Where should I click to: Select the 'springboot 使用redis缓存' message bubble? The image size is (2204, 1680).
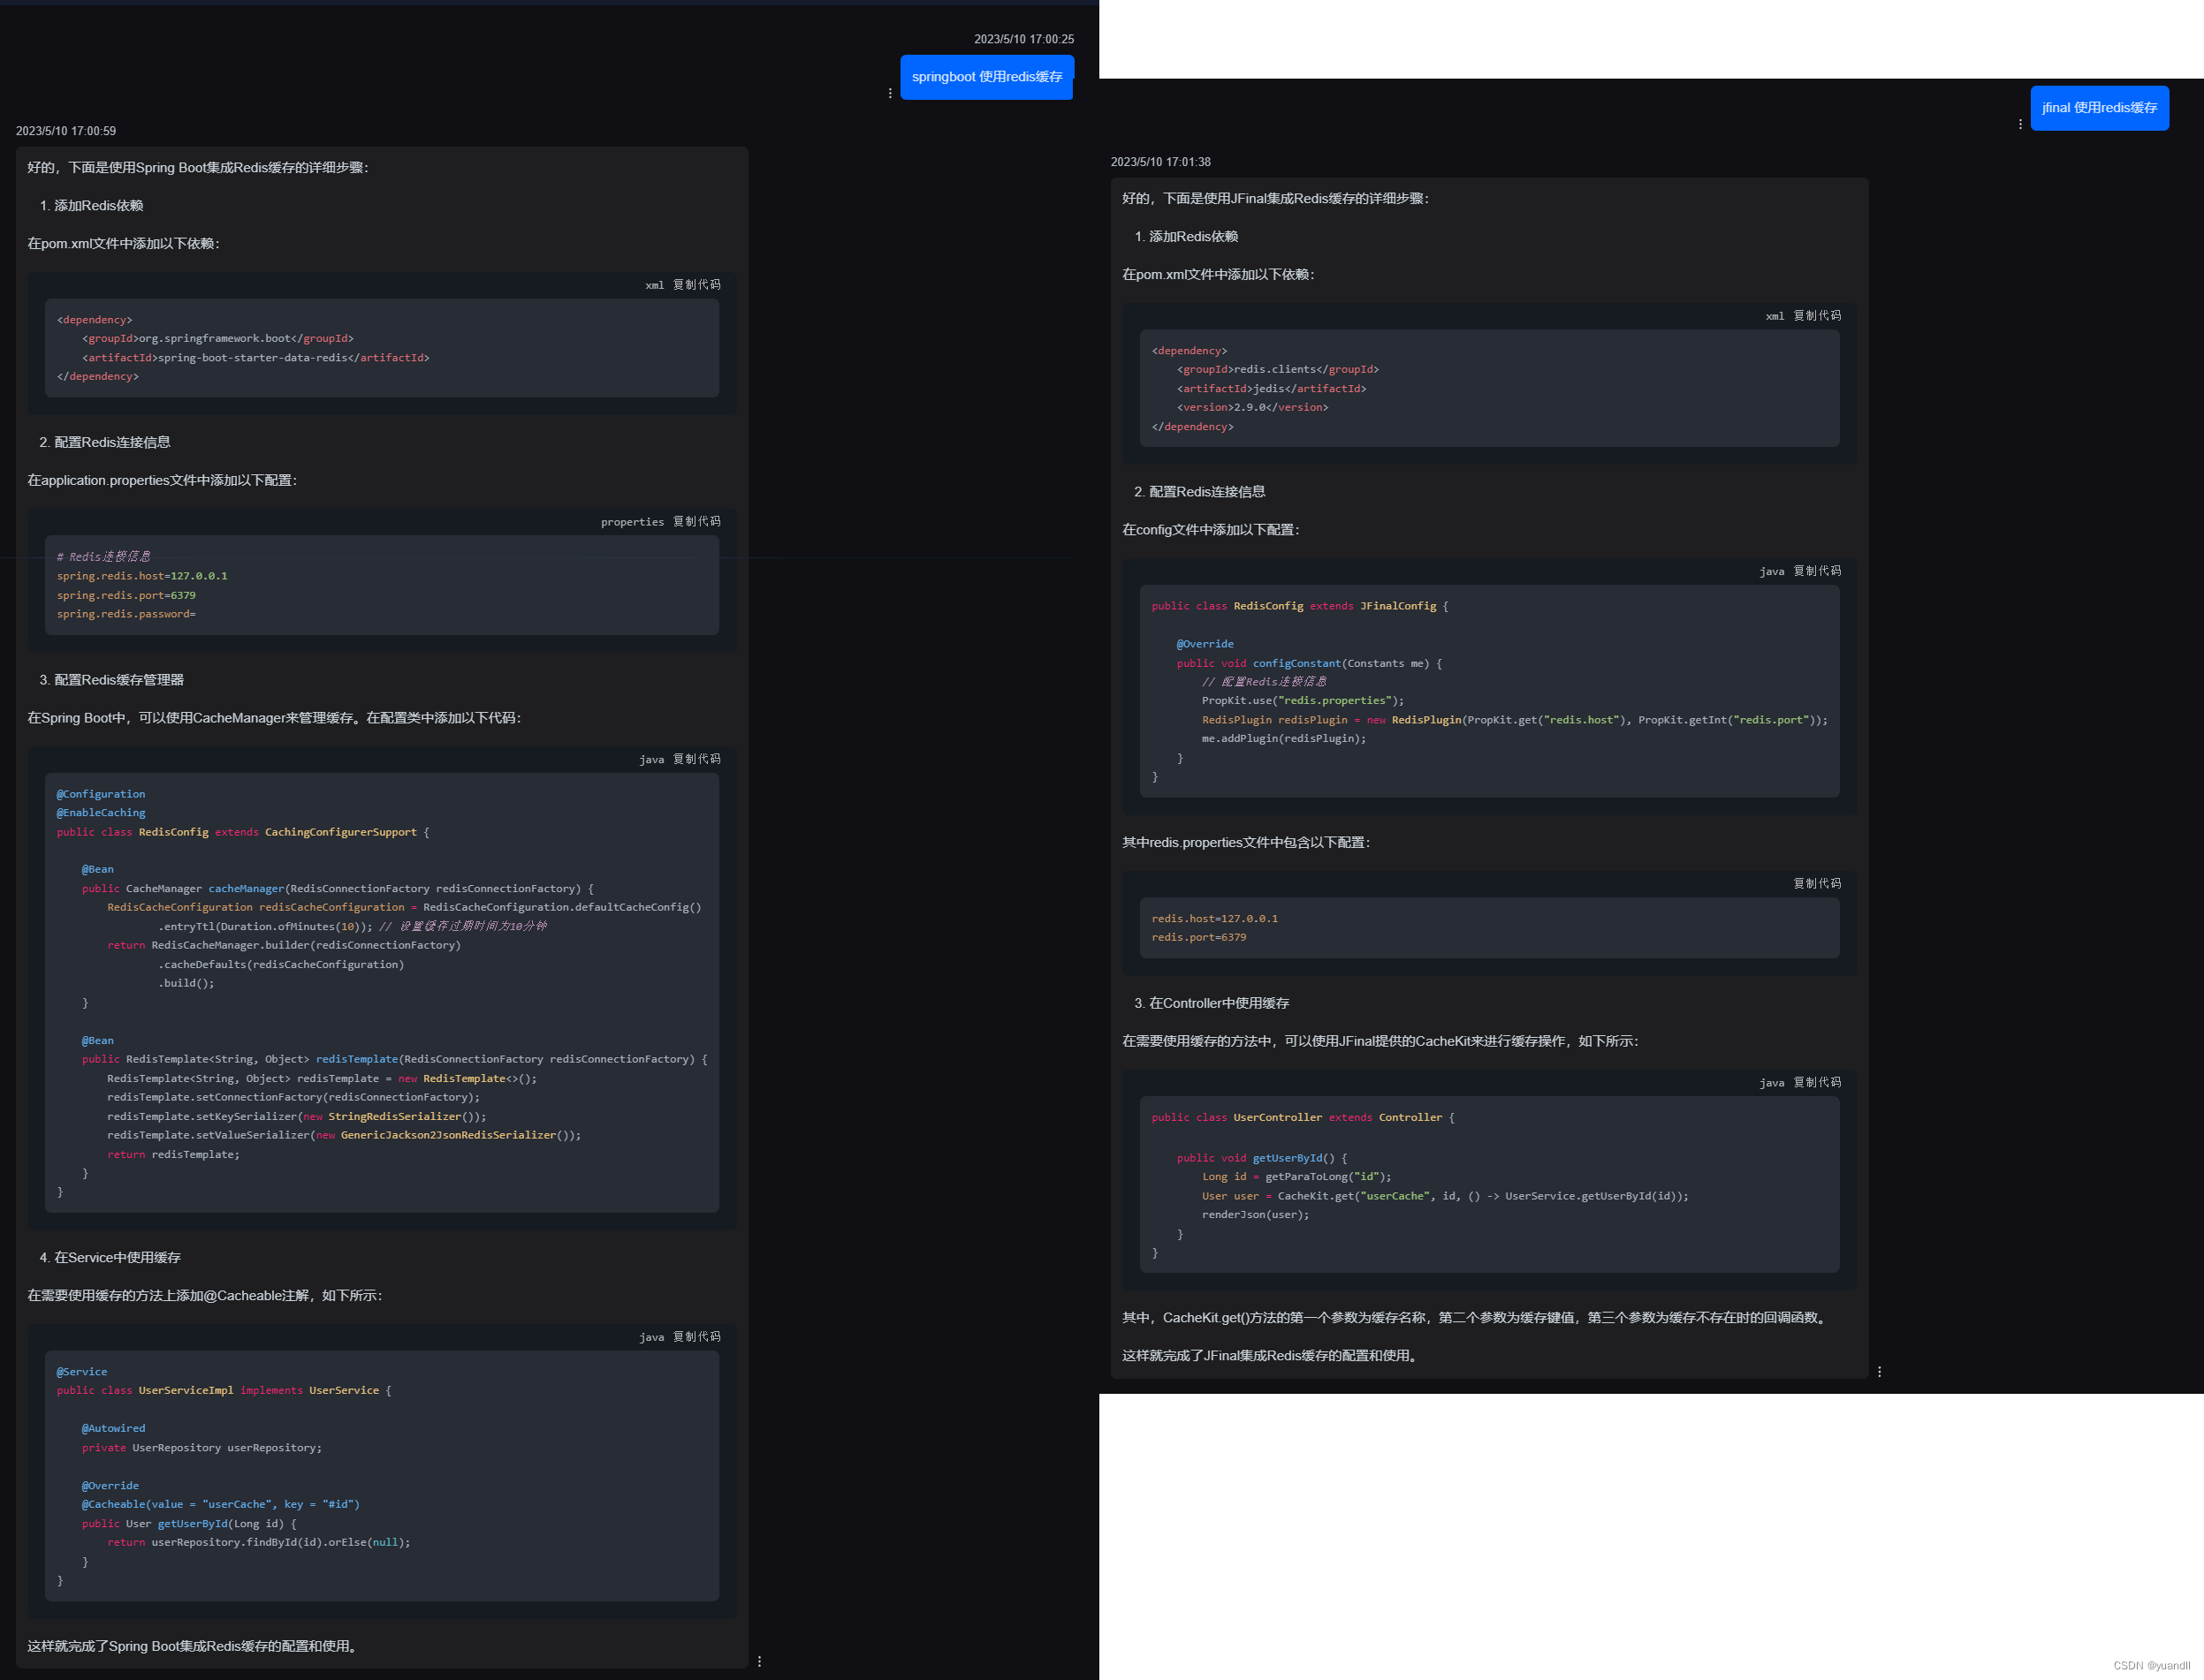coord(986,77)
